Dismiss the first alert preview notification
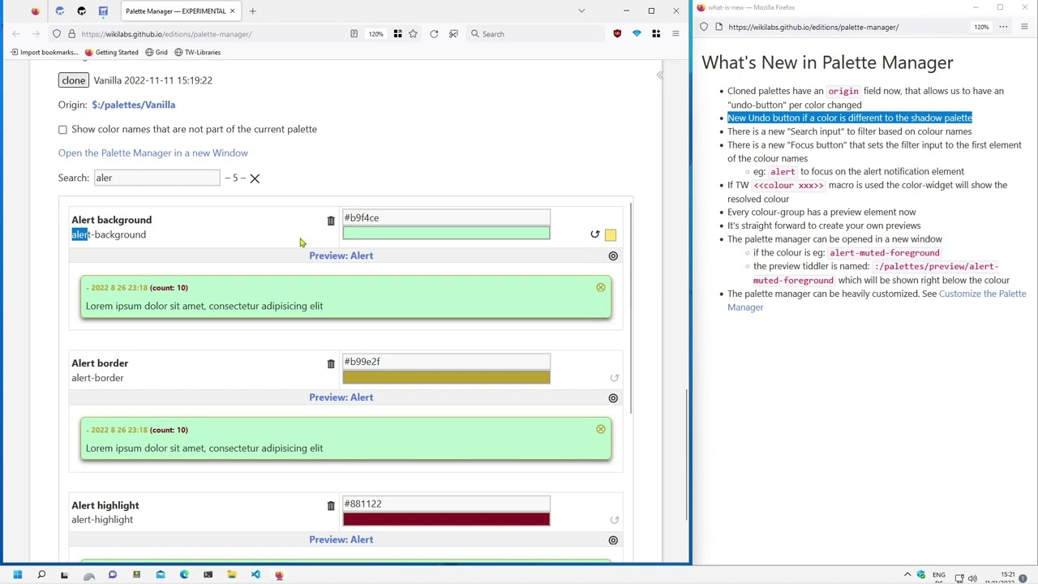The height and width of the screenshot is (584, 1038). (x=600, y=288)
